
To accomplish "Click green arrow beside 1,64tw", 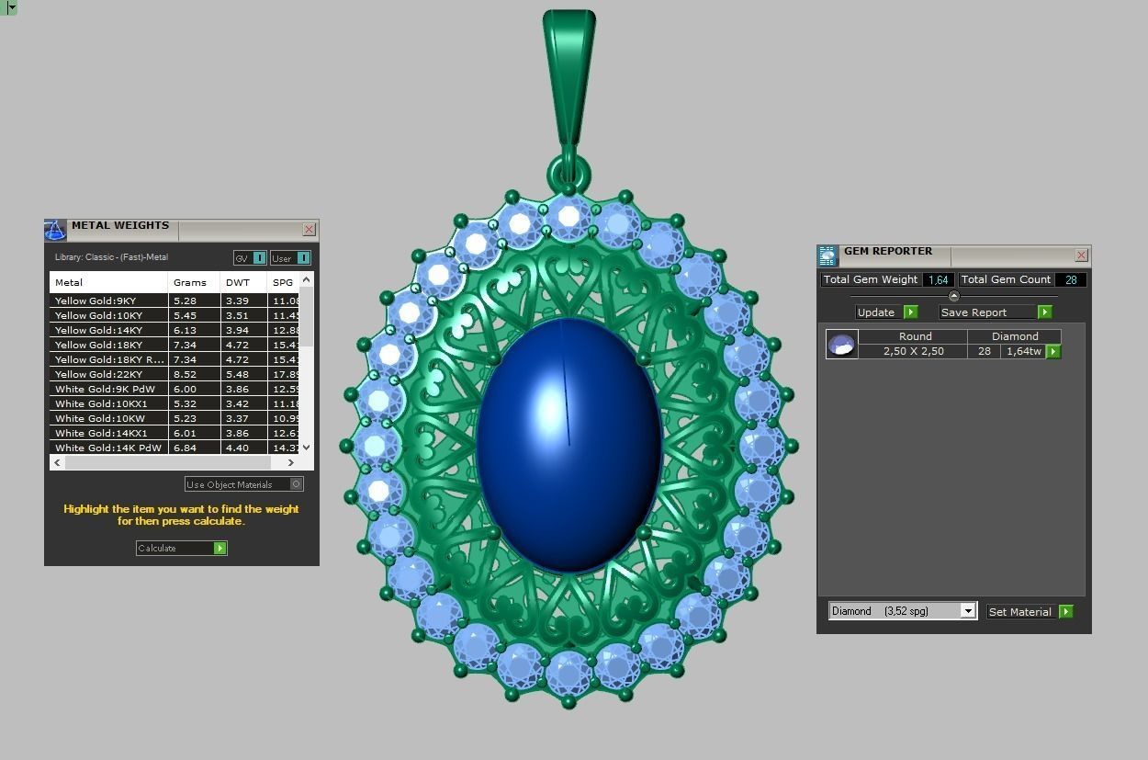I will point(1053,351).
